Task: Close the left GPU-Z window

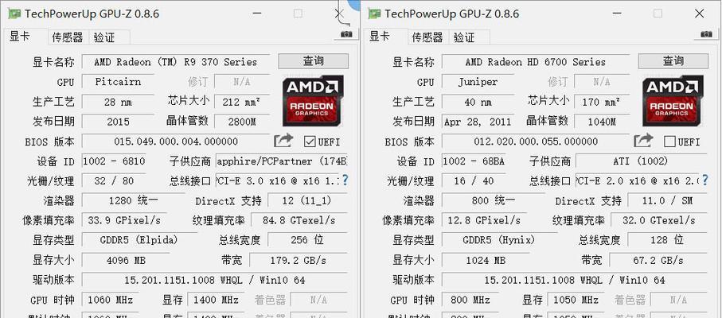Action: pos(339,14)
